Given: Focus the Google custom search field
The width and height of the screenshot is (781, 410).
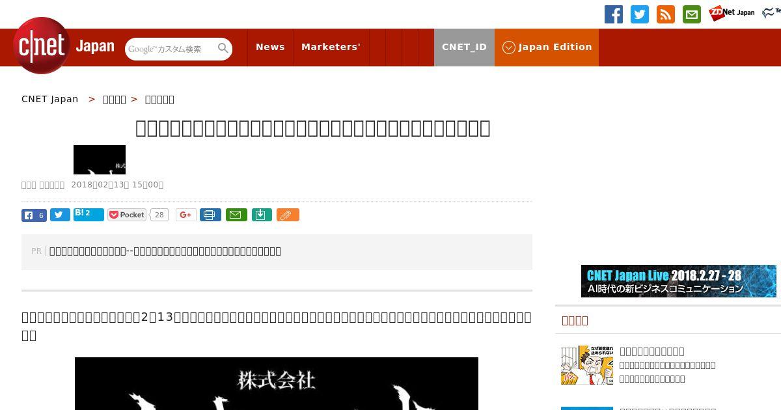Looking at the screenshot, I should (x=171, y=49).
